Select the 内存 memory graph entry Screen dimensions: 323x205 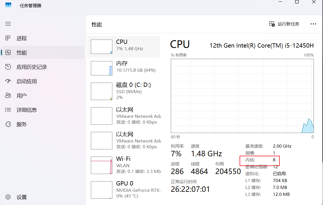[x=124, y=69]
